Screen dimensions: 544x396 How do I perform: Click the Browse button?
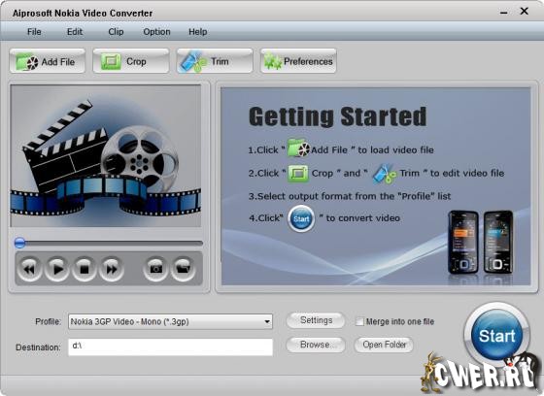[x=316, y=345]
